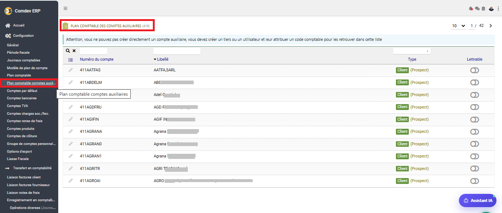Image resolution: width=502 pixels, height=213 pixels.
Task: Expand Transfert en comptabilité section
Action: tap(32, 168)
